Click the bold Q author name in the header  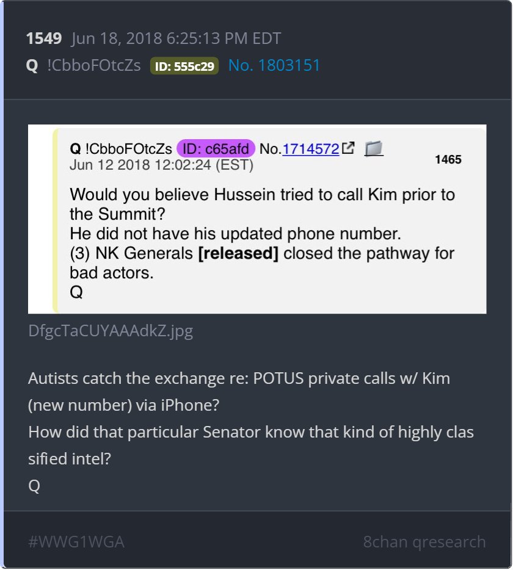[x=32, y=66]
